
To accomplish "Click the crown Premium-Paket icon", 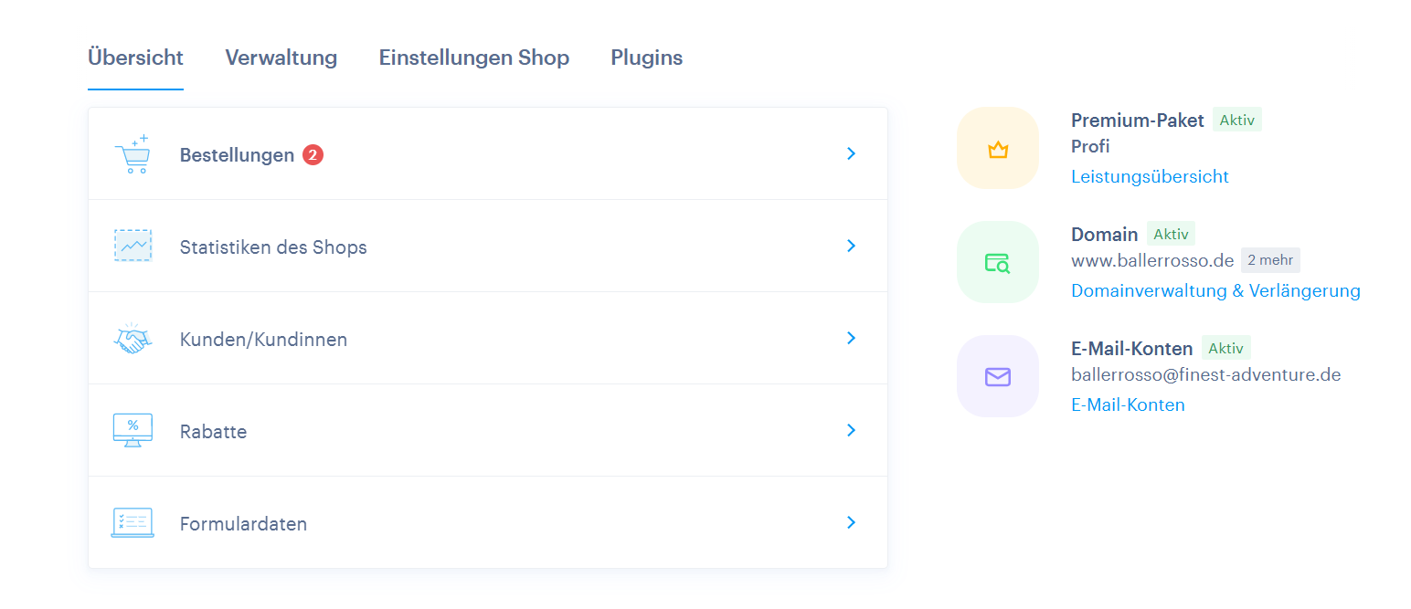I will (997, 149).
